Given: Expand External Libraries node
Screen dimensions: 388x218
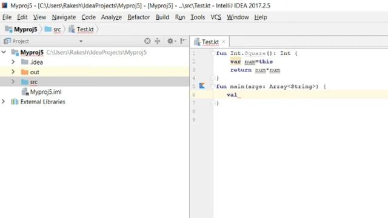Looking at the screenshot, I should pyautogui.click(x=3, y=101).
